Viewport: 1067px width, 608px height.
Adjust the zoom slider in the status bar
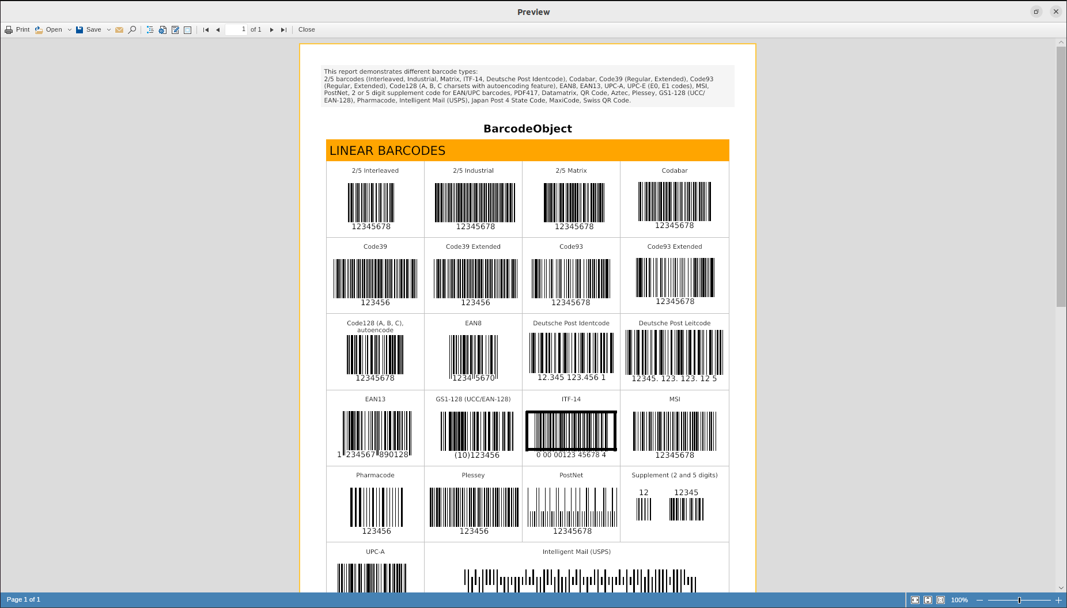pyautogui.click(x=1019, y=600)
